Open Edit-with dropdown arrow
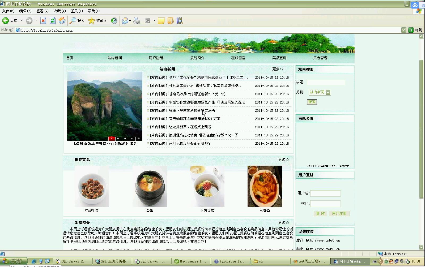The image size is (425, 267). click(x=154, y=20)
